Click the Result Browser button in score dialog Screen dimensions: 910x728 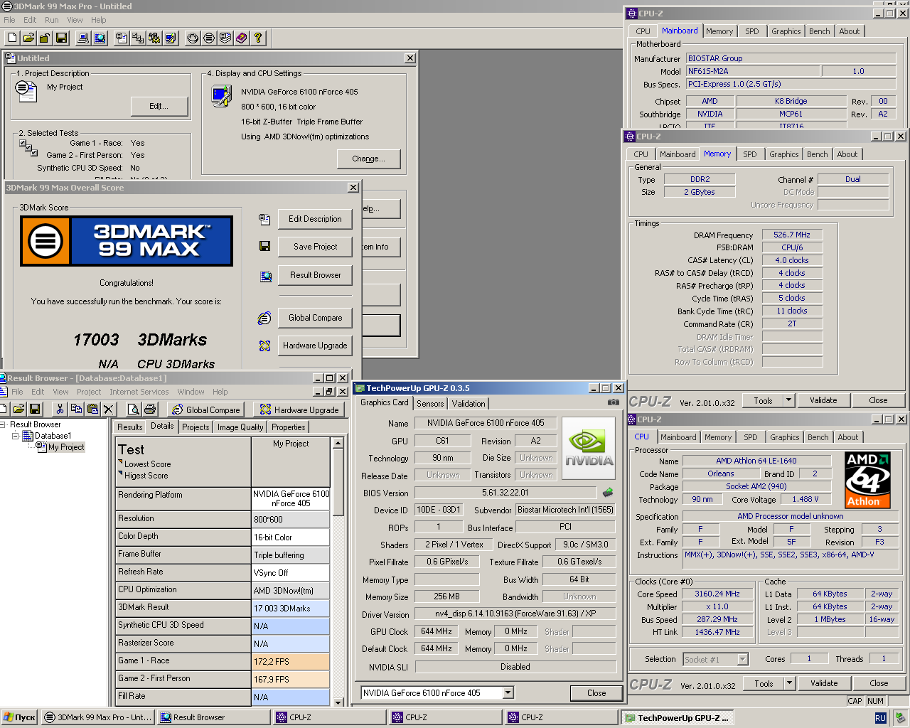(315, 275)
